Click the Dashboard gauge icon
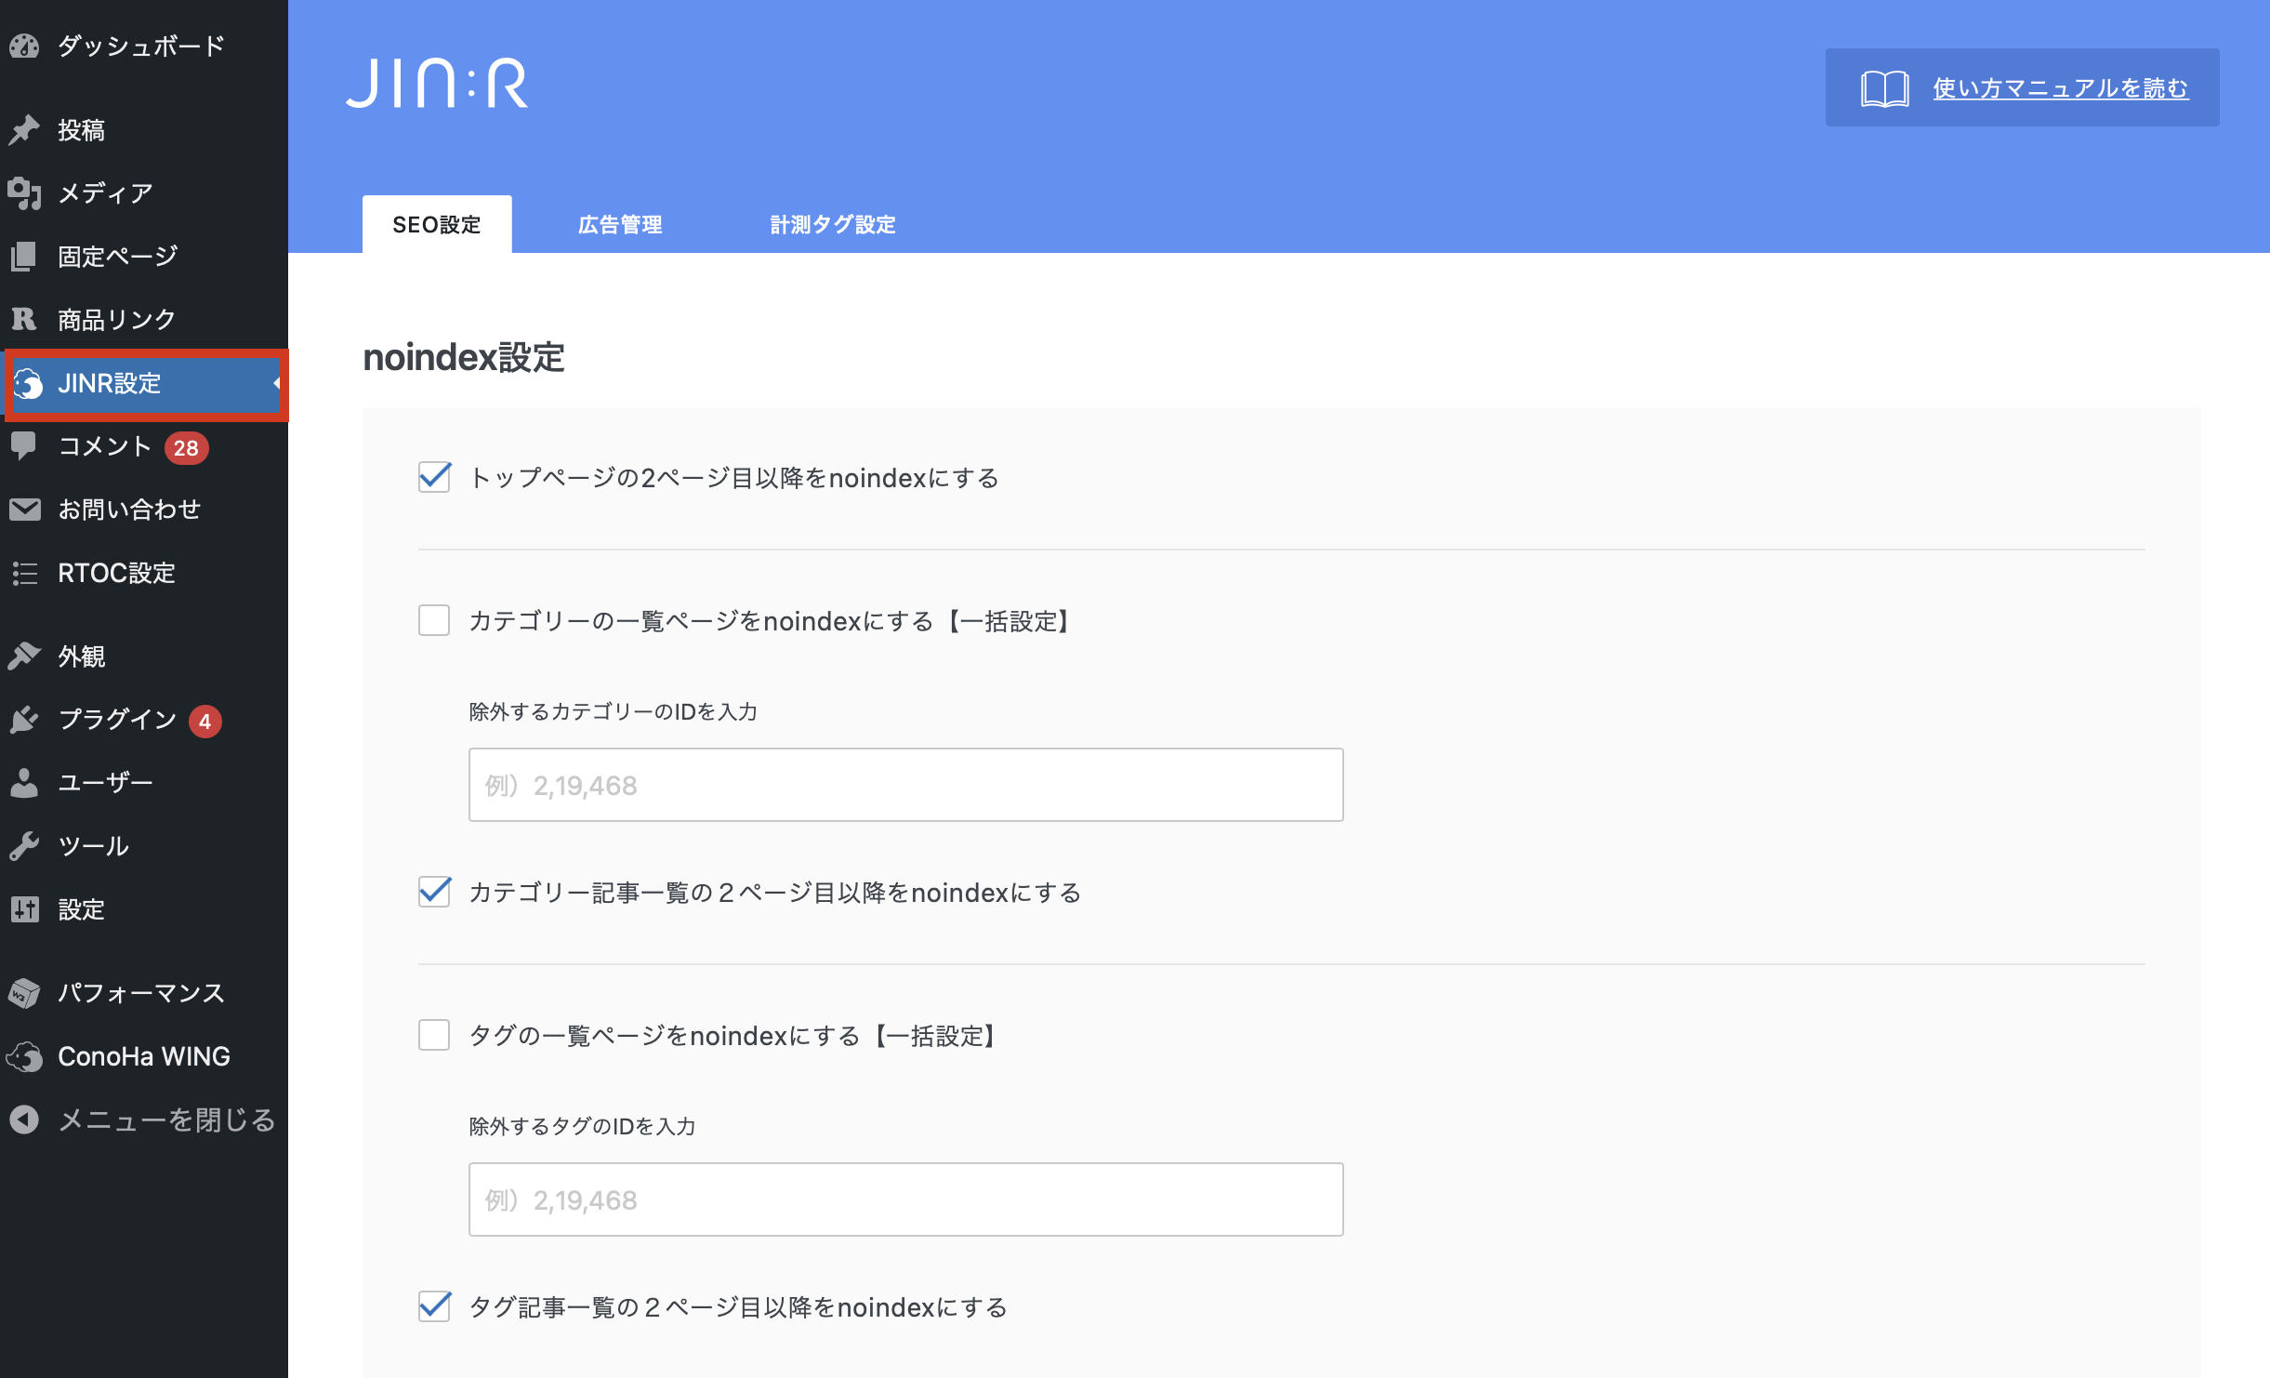 (x=24, y=46)
